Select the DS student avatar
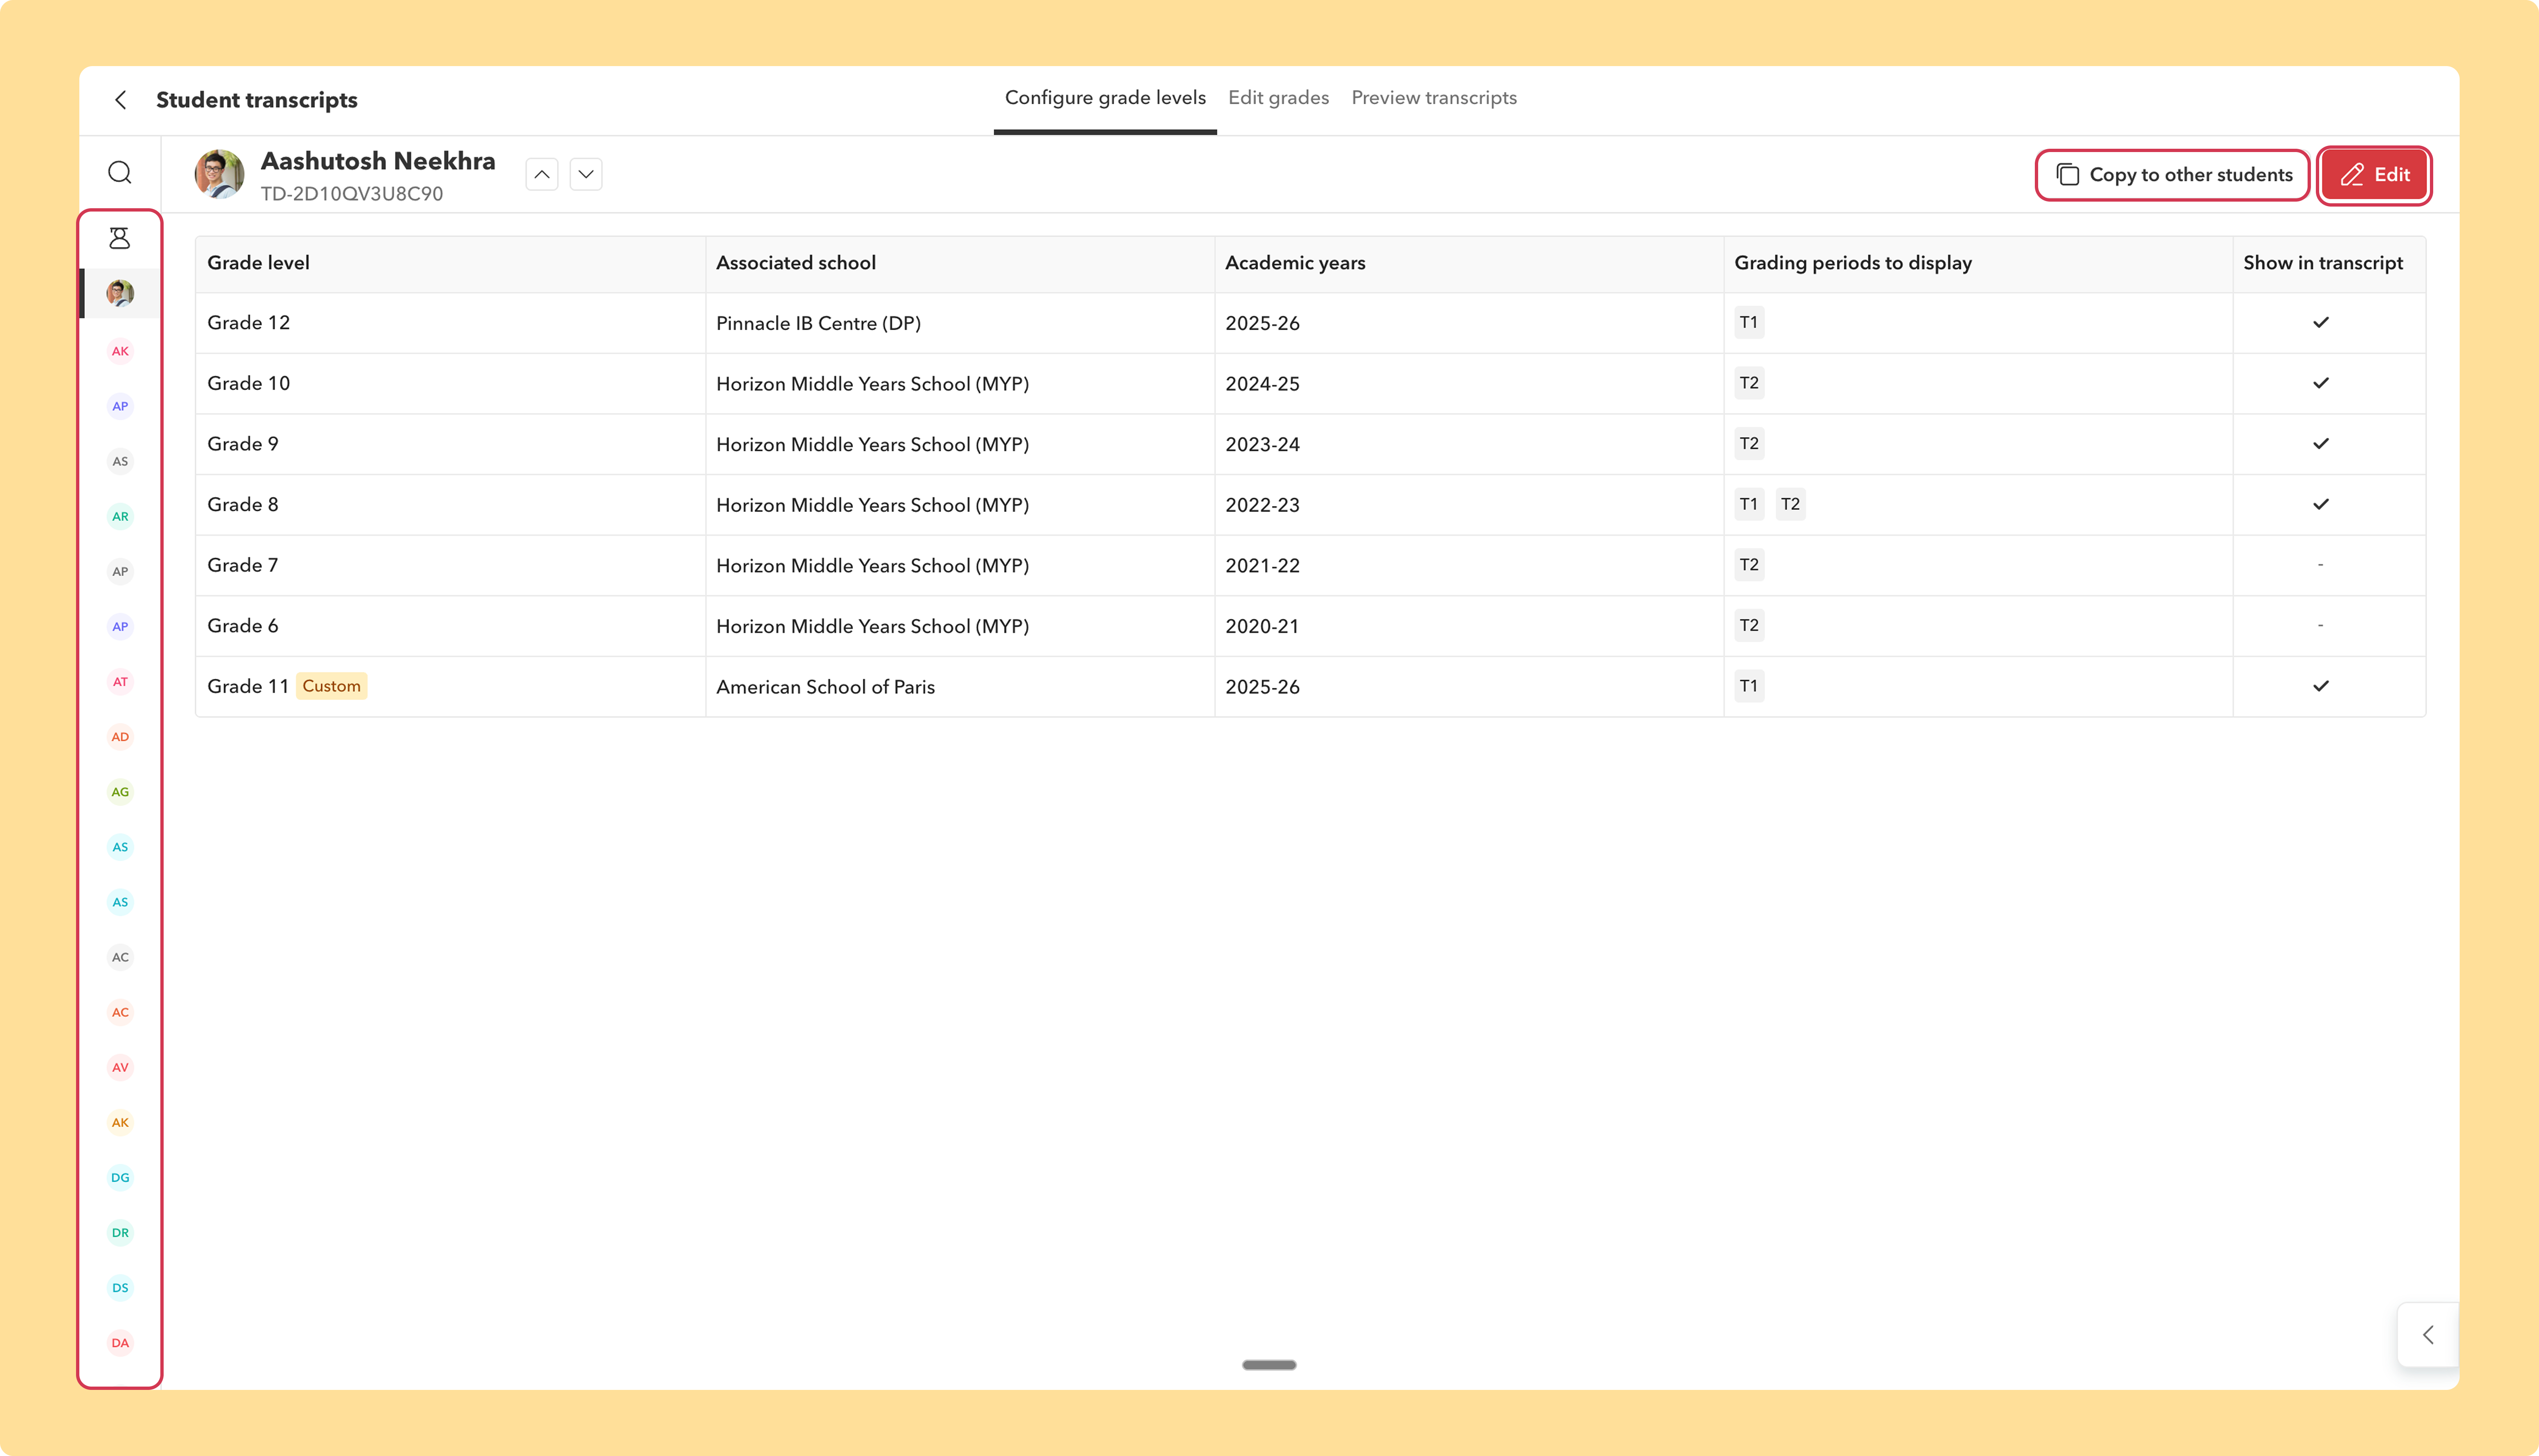The height and width of the screenshot is (1456, 2539). pos(120,1287)
